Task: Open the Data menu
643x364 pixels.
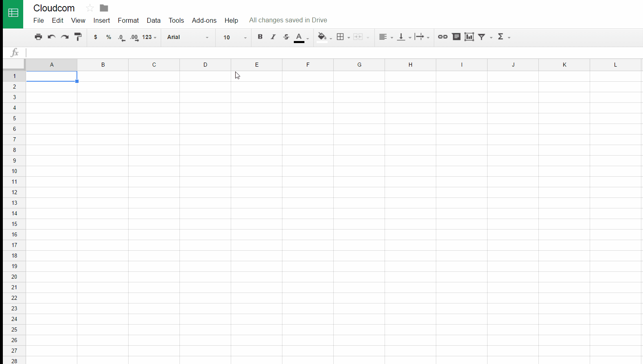Action: coord(153,20)
